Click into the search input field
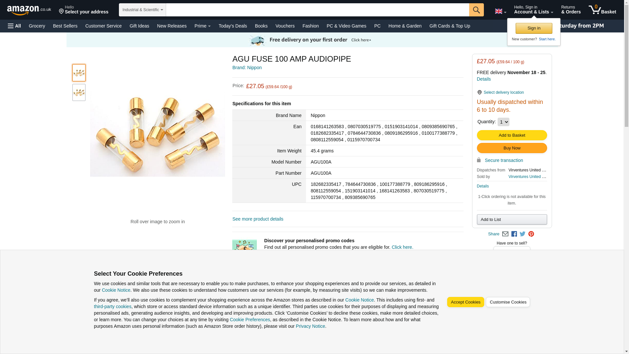629x354 pixels. pos(317,10)
